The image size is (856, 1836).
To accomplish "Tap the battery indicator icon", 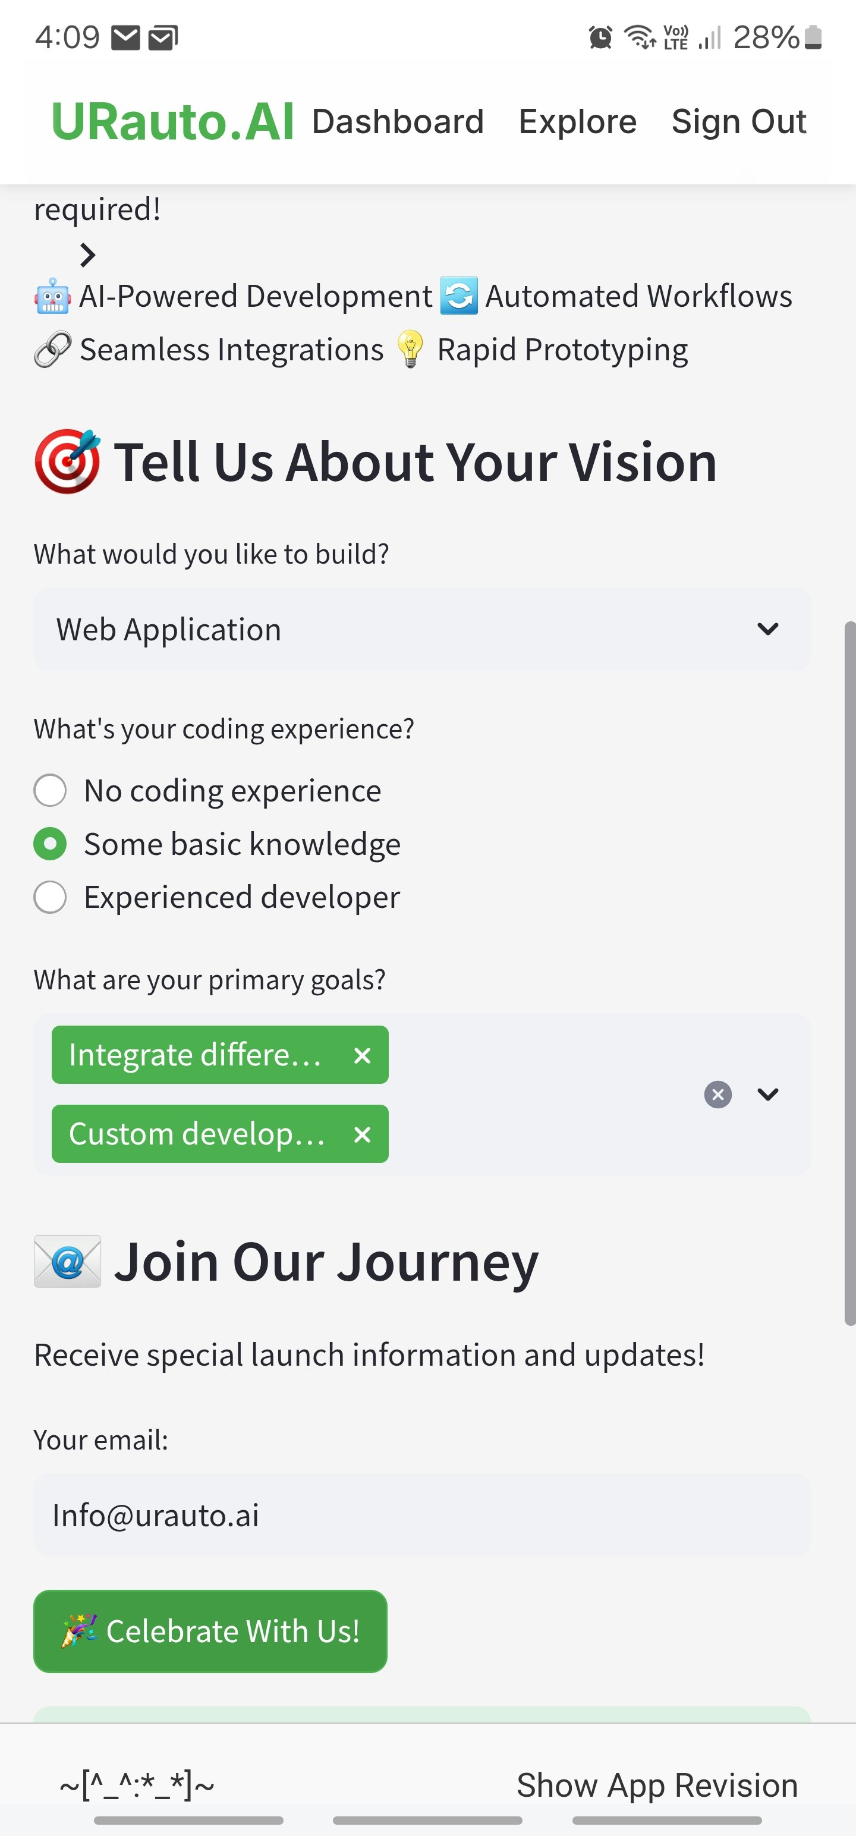I will [x=813, y=37].
